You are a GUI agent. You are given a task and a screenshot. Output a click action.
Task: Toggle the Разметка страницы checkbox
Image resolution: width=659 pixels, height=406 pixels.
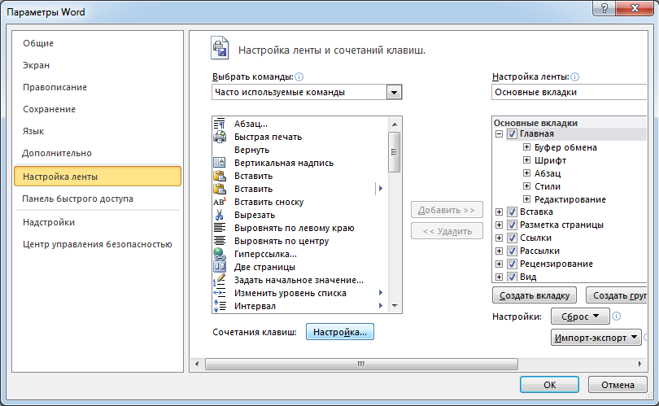tap(512, 225)
